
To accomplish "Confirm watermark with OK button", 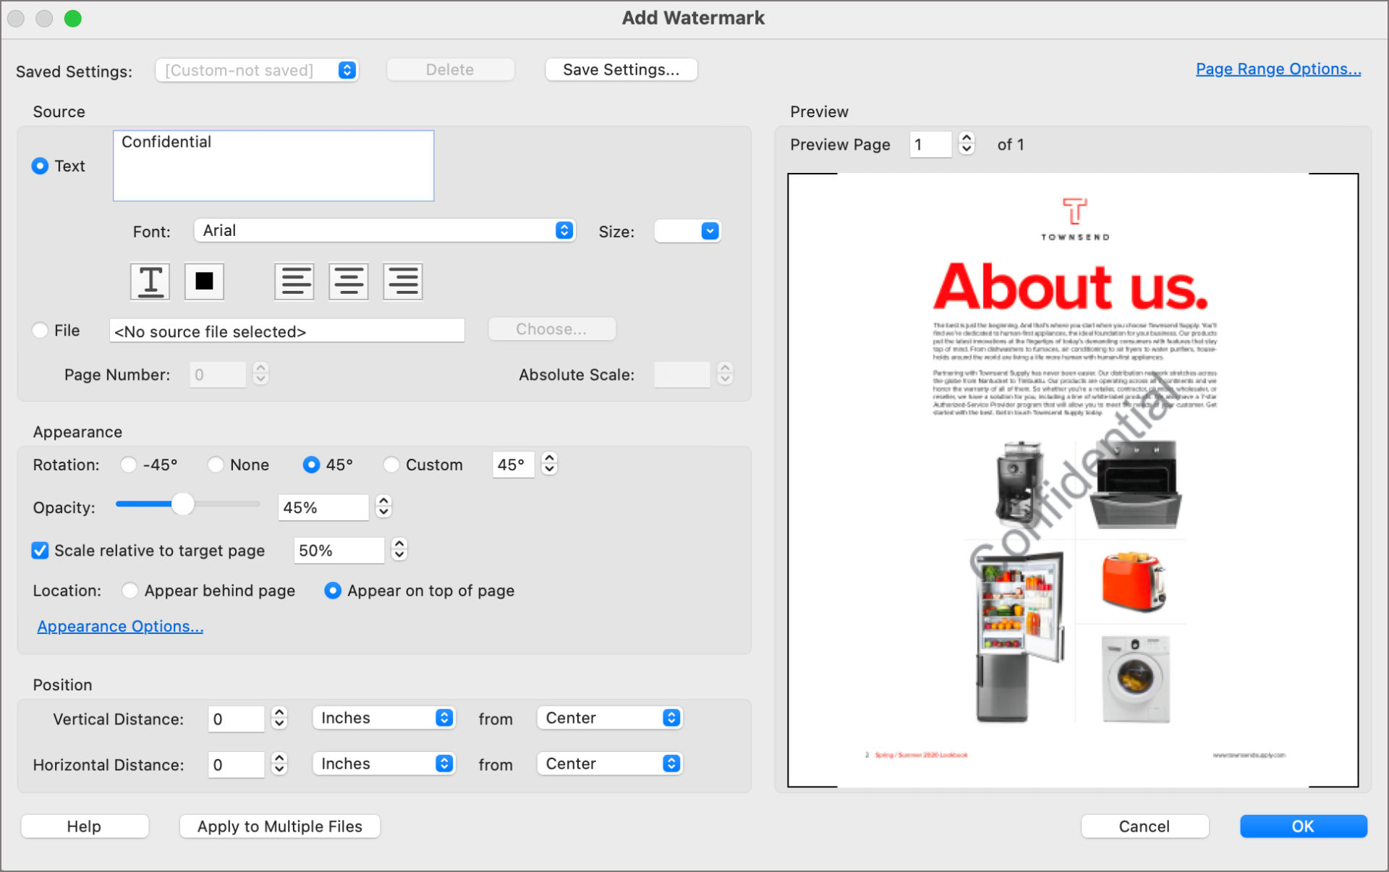I will [x=1302, y=826].
